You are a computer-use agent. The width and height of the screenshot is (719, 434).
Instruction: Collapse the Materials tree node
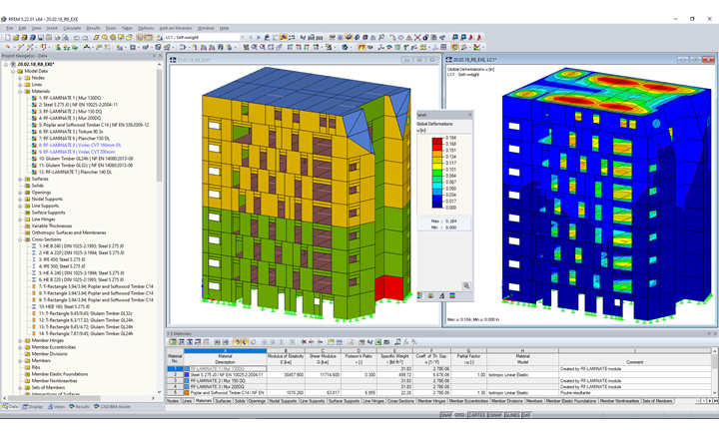point(20,91)
